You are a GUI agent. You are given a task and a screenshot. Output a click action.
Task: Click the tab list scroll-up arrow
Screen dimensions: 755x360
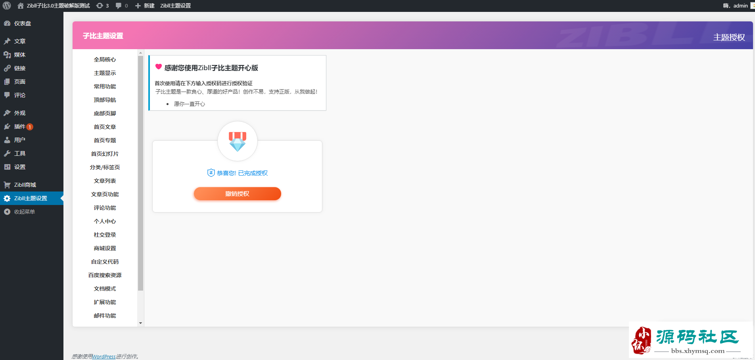click(x=140, y=53)
